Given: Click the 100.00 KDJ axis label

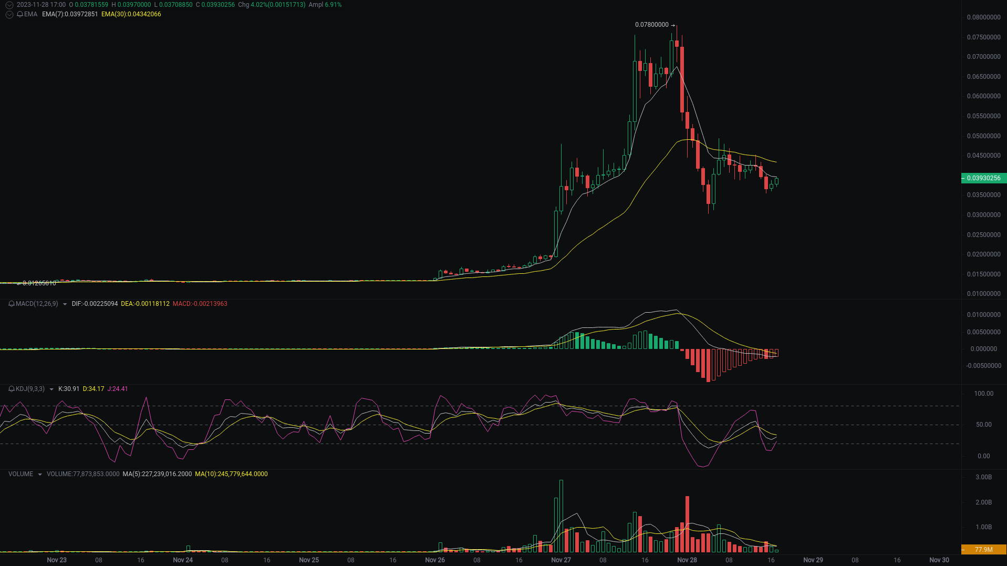Looking at the screenshot, I should (x=984, y=394).
